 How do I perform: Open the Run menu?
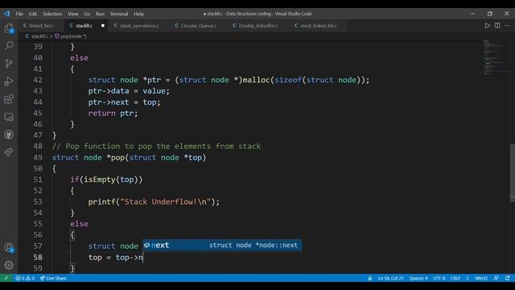click(100, 14)
